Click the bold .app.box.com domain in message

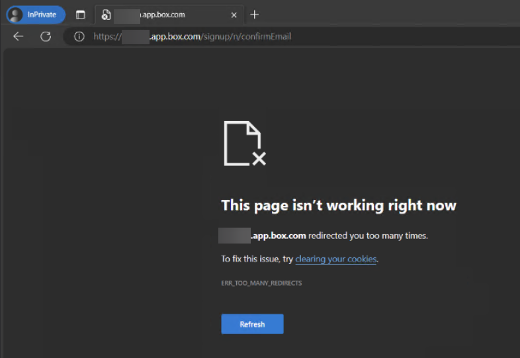pyautogui.click(x=278, y=236)
